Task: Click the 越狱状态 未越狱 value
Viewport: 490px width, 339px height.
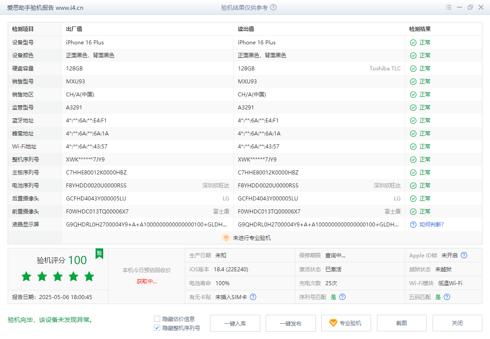Action: coord(443,269)
